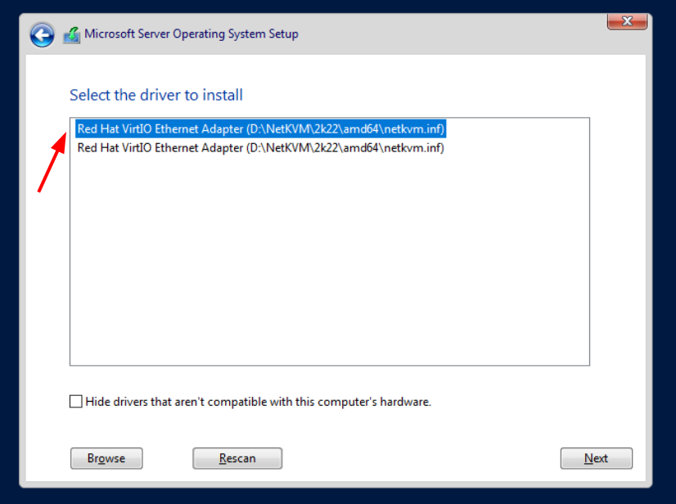Screen dimensions: 676x504
Task: Proceed with the Next button
Action: [x=596, y=458]
